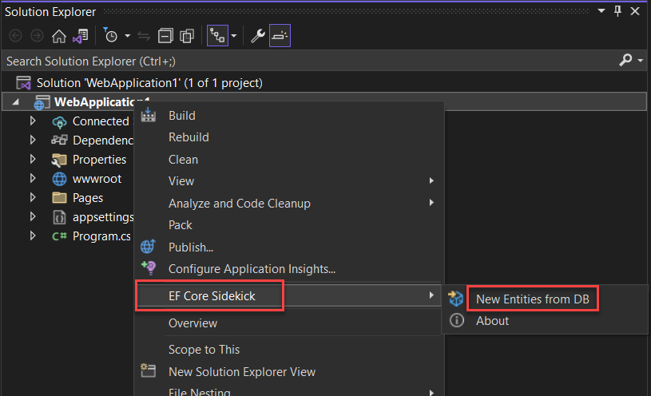Click the Home icon in Solution Explorer
Viewport: 651px width, 396px height.
pyautogui.click(x=58, y=36)
